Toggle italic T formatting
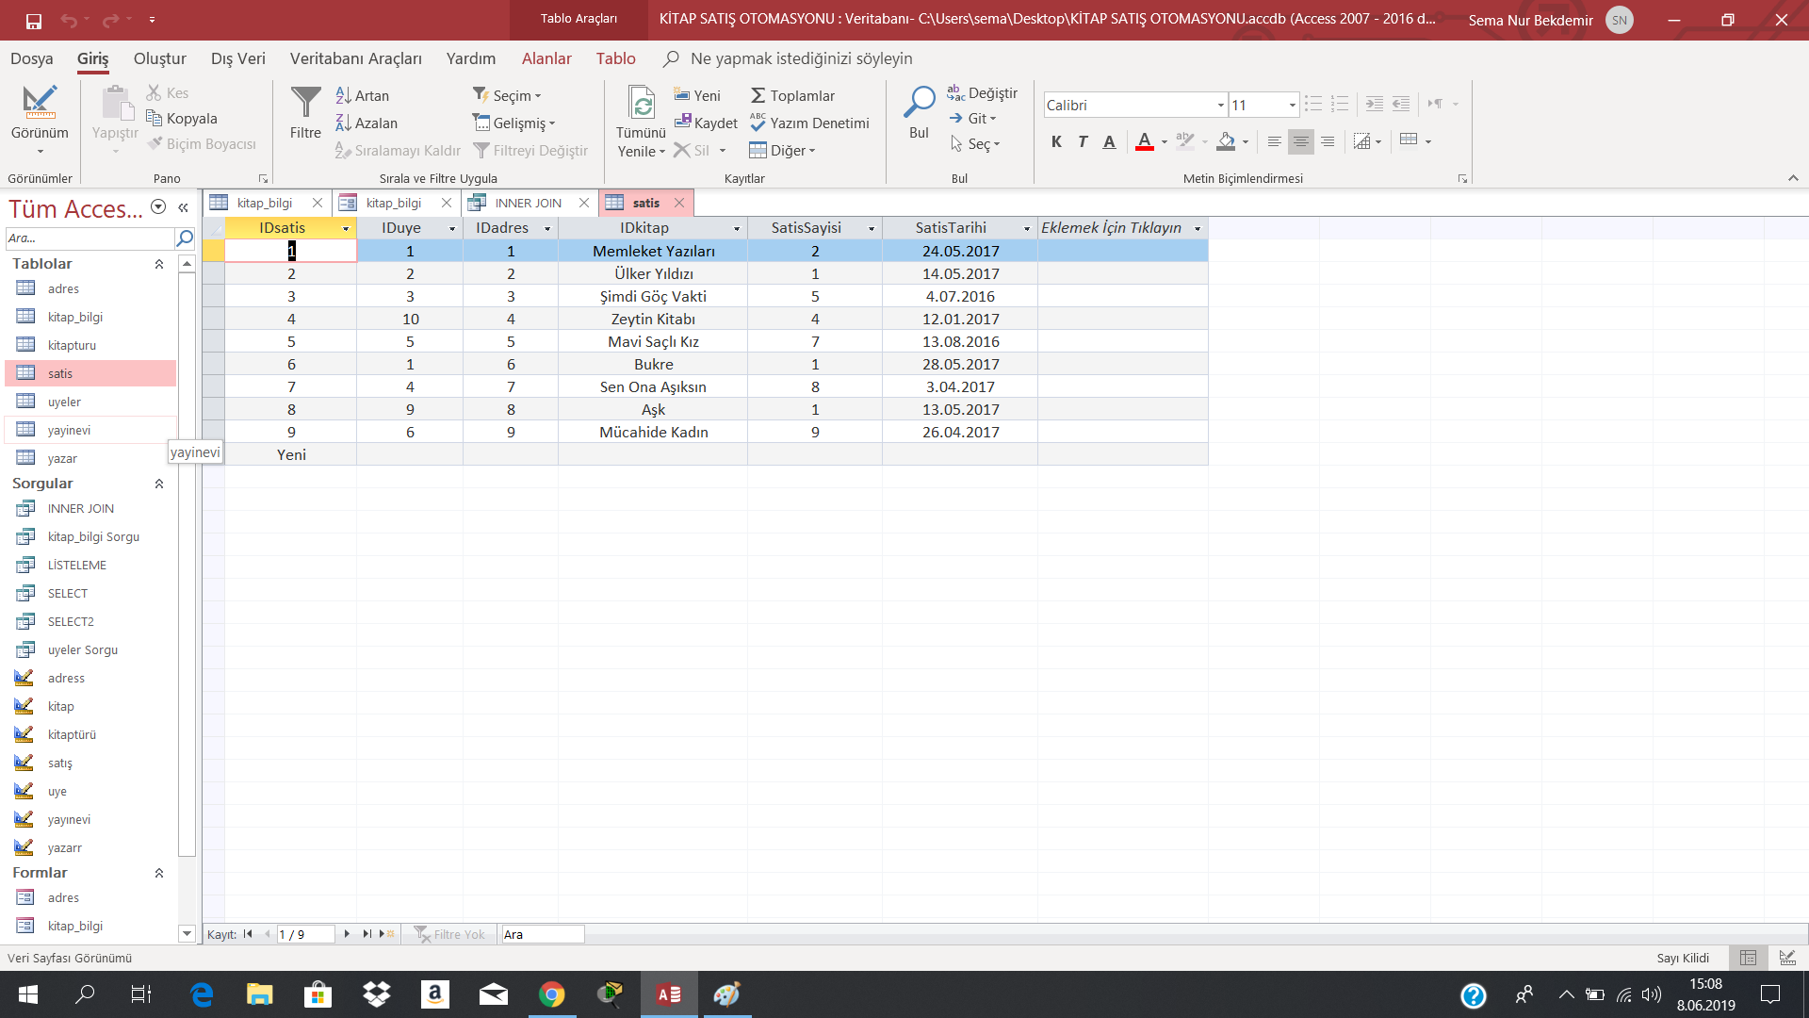Image resolution: width=1809 pixels, height=1018 pixels. tap(1083, 141)
